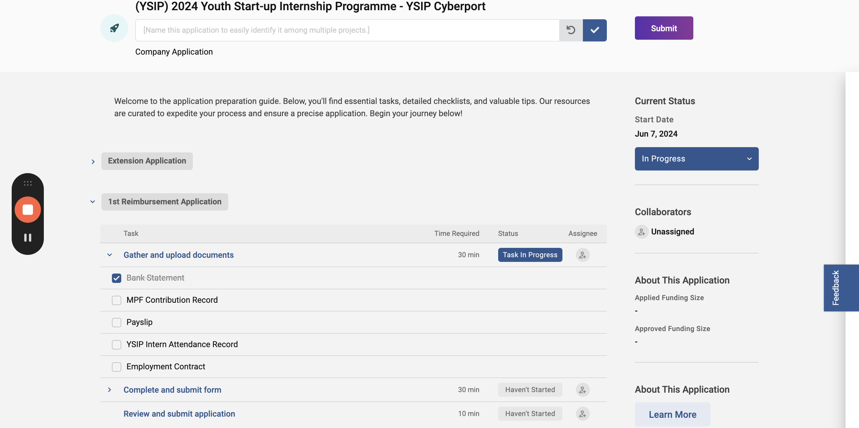Pause the screen recording
This screenshot has height=428, width=859.
coord(28,238)
